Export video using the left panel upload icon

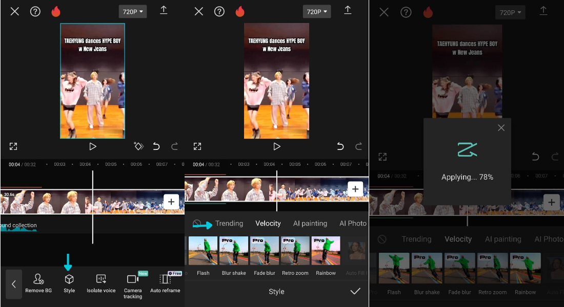[163, 10]
